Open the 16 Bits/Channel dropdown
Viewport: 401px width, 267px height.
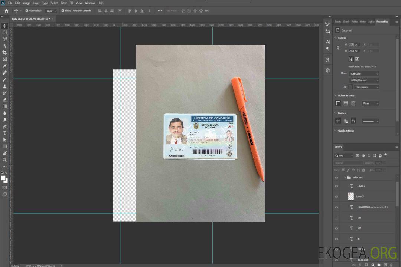pos(363,80)
